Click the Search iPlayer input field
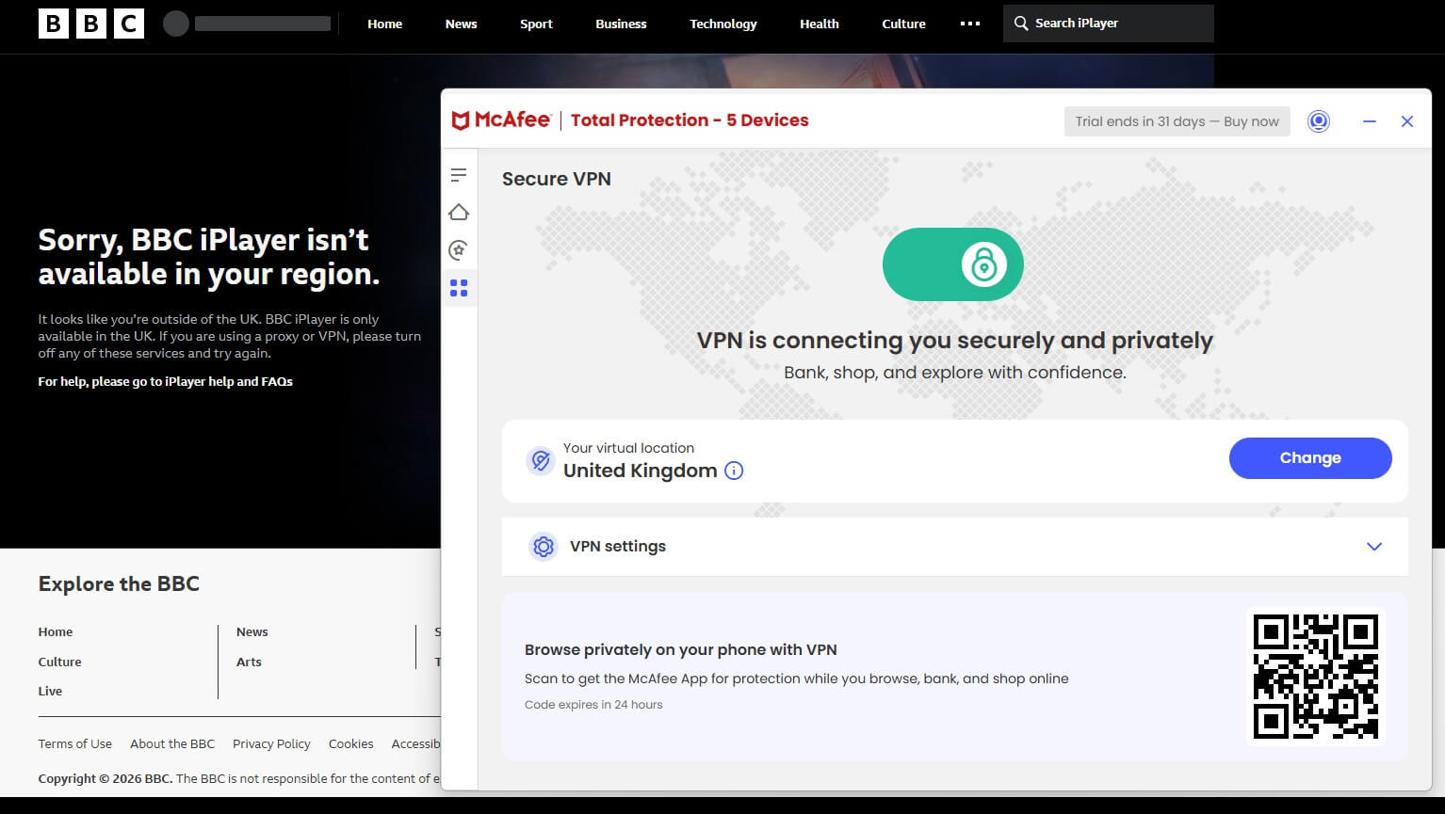The width and height of the screenshot is (1445, 814). pos(1109,24)
